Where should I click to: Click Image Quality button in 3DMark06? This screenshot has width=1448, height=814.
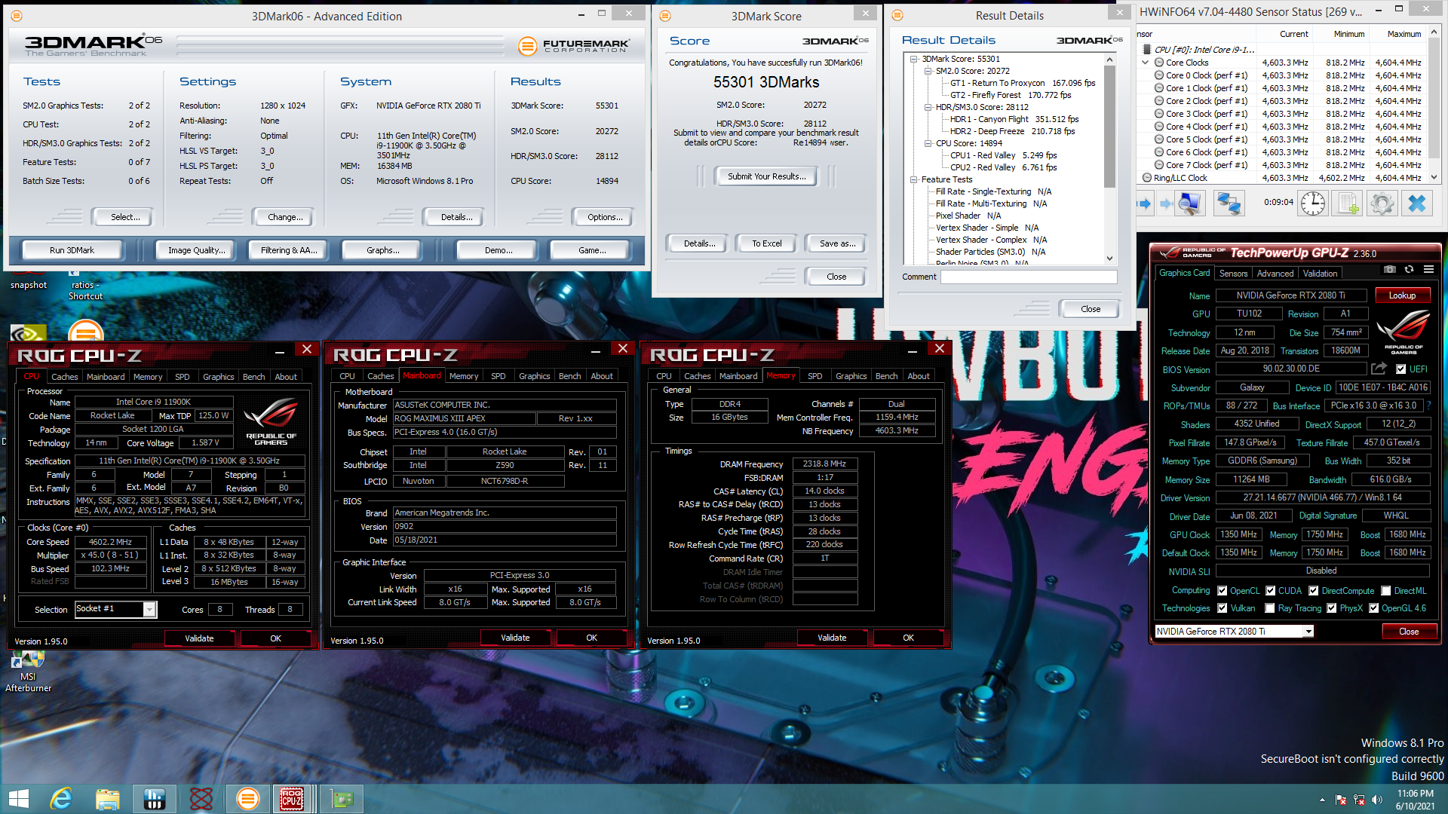point(196,250)
